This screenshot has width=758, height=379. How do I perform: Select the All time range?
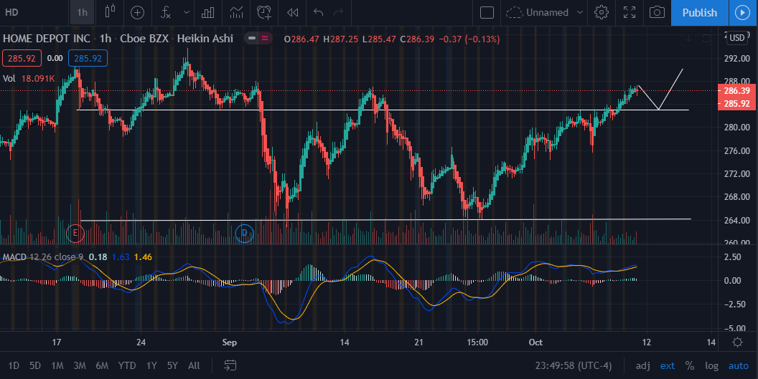[x=194, y=365]
